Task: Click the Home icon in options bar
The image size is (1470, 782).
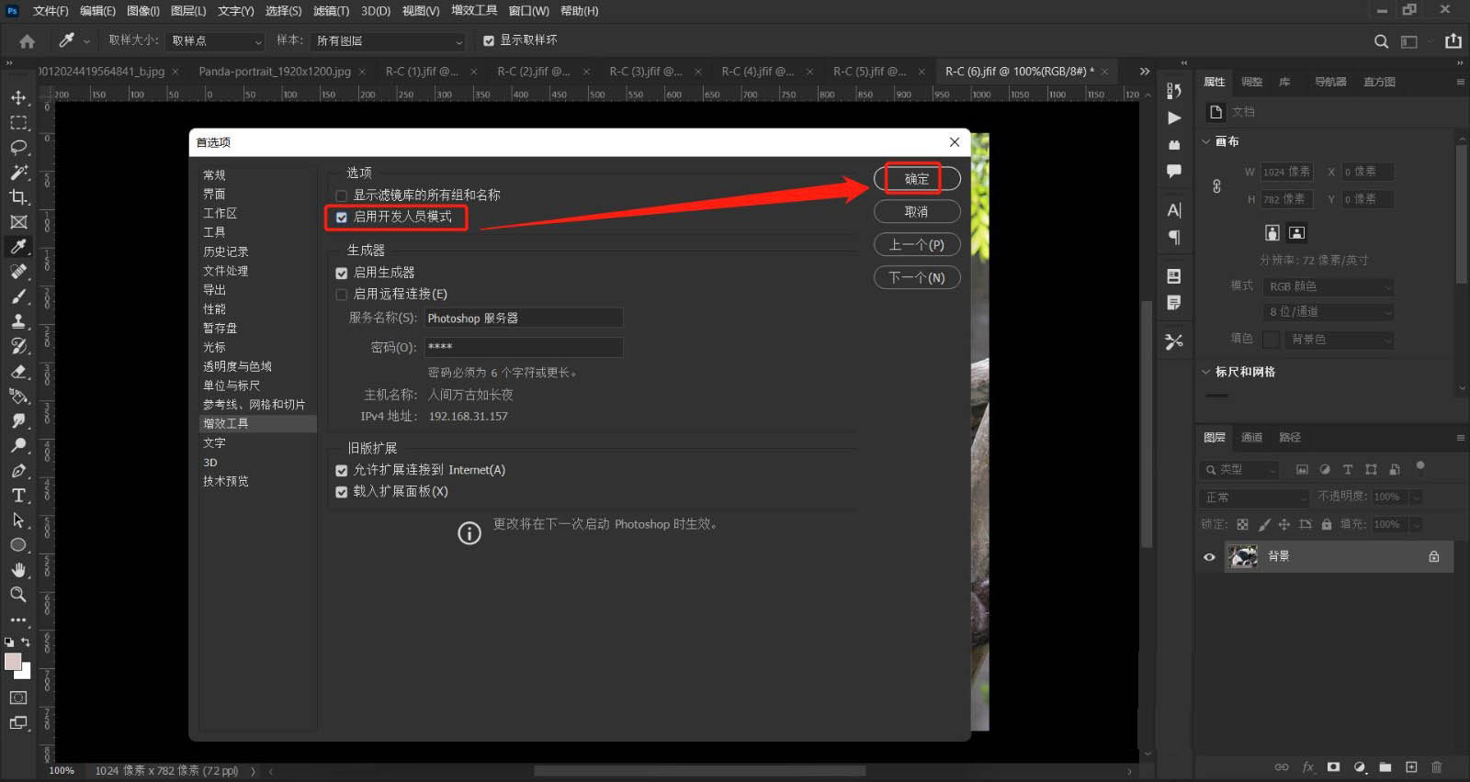Action: [x=27, y=40]
